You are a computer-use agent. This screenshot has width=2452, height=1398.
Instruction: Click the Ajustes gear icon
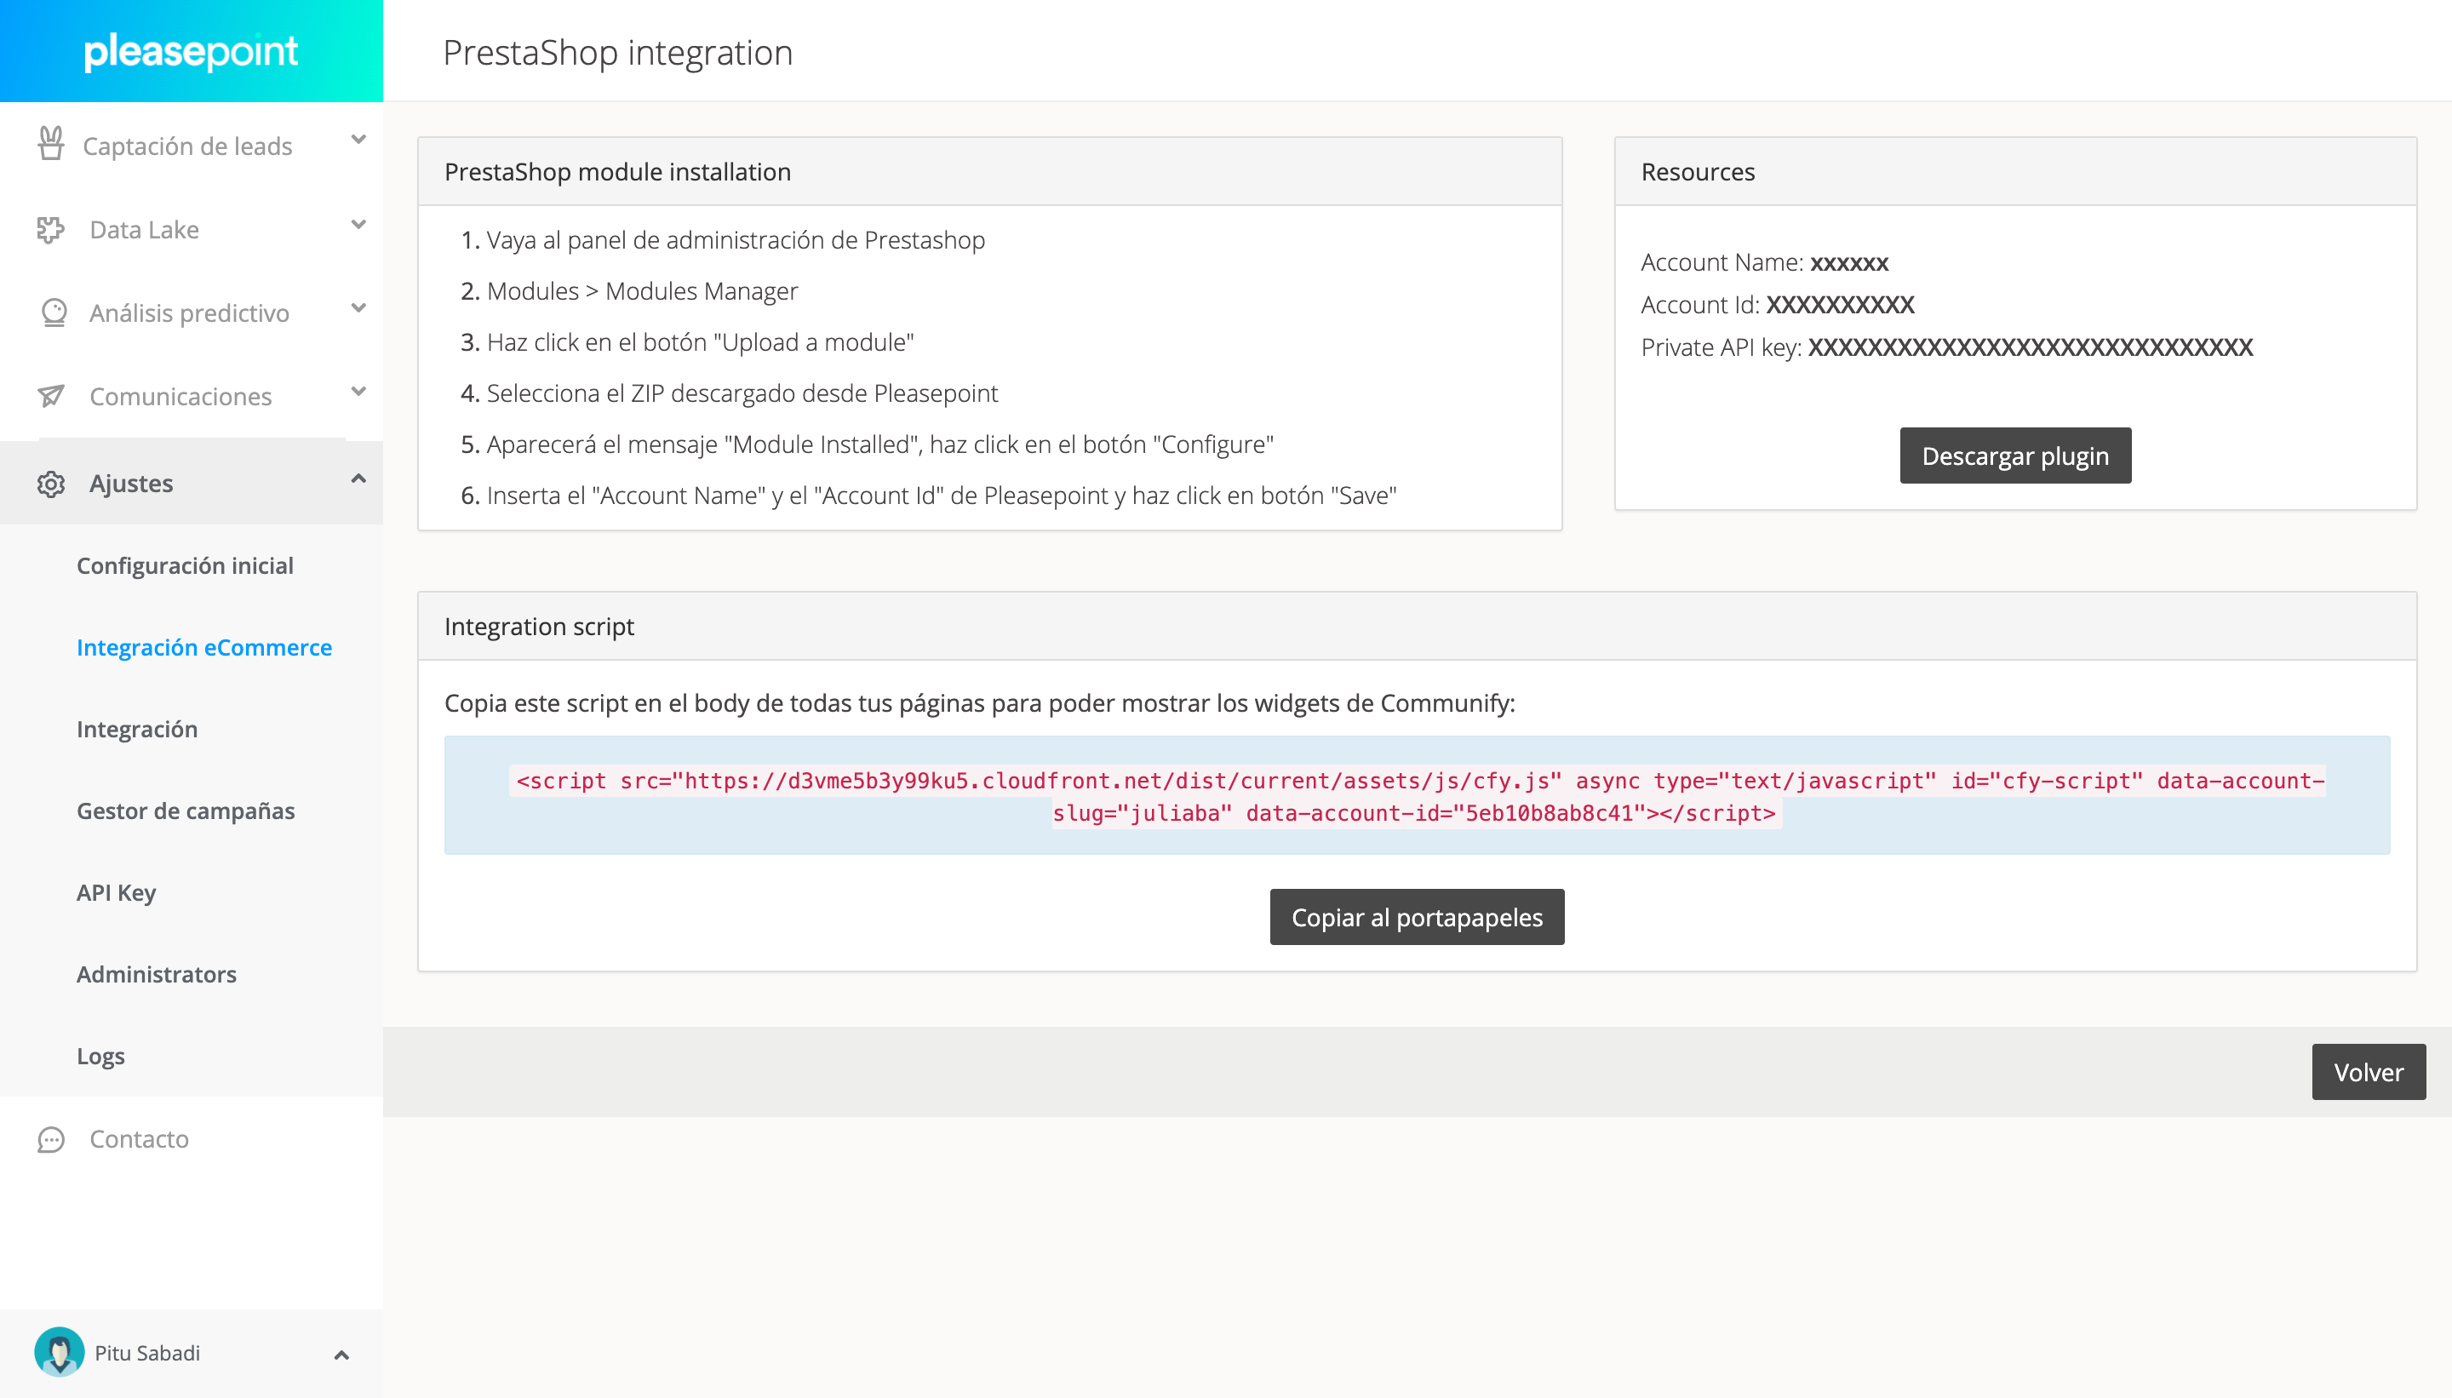[51, 484]
